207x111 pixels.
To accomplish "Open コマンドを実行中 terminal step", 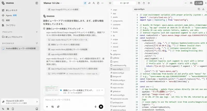I will [73, 74].
